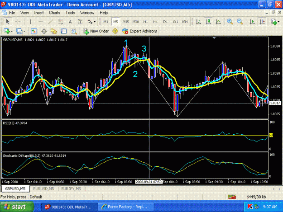Select the Crosshair cursor tool
The width and height of the screenshot is (283, 212).
(18, 22)
